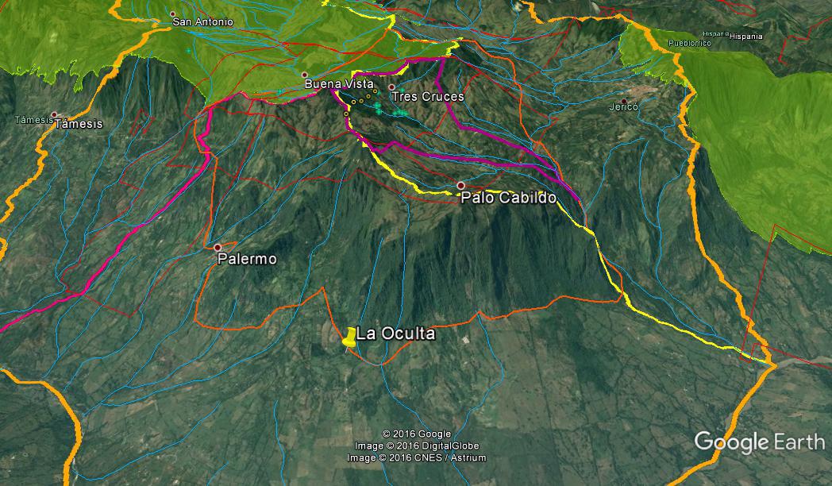The width and height of the screenshot is (832, 486).
Task: Select the San Antonio placemark dot
Action: click(x=173, y=14)
